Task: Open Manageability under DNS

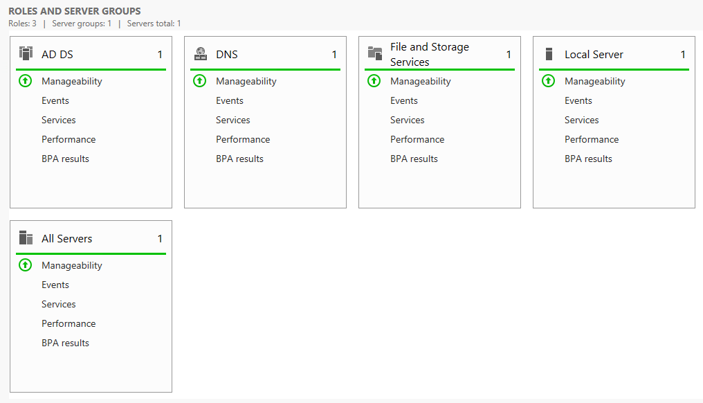Action: tap(246, 81)
